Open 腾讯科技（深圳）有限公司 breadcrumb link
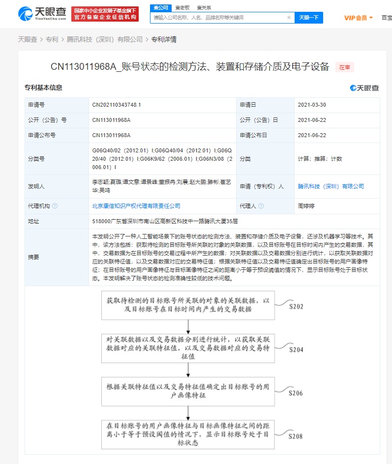The width and height of the screenshot is (392, 464). click(x=104, y=39)
